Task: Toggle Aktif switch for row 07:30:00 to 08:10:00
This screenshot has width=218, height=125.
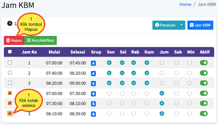Action: [x=204, y=103]
